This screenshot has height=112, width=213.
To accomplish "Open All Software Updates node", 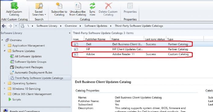I will coord(28,56).
